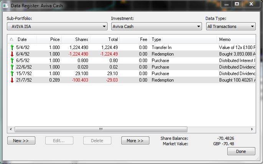Viewport: 263px width, 164px height.
Task: Click the sort triangle icon in header
Action: point(12,39)
